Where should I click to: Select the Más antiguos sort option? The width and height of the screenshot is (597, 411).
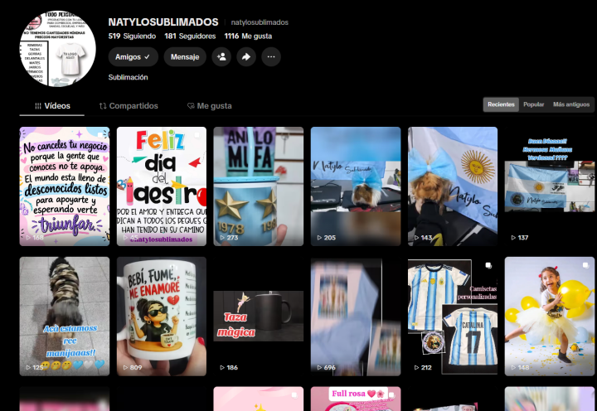(x=571, y=104)
